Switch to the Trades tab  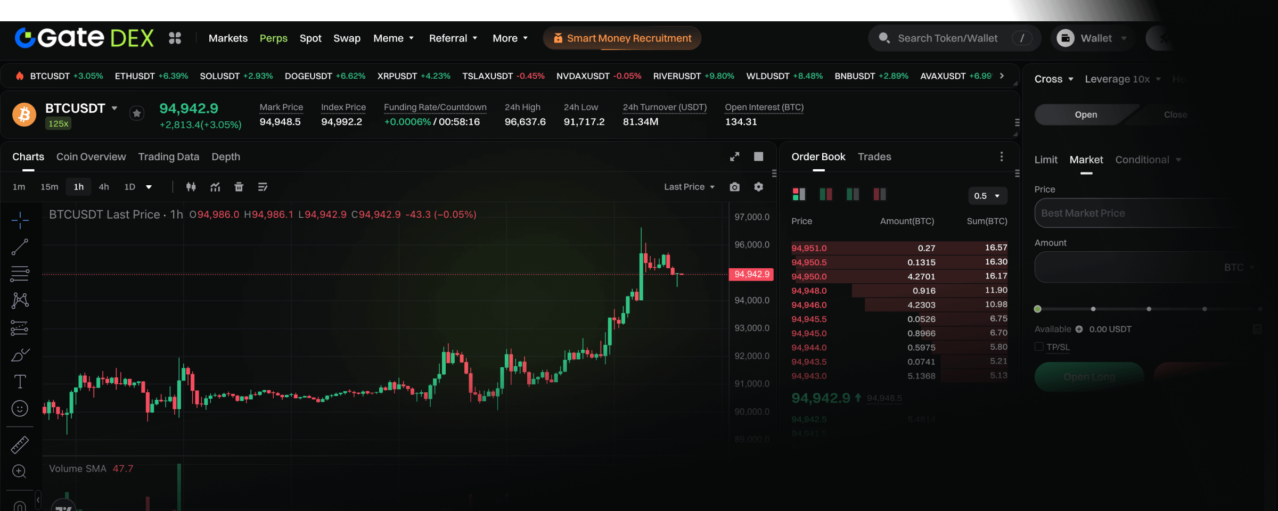(874, 156)
